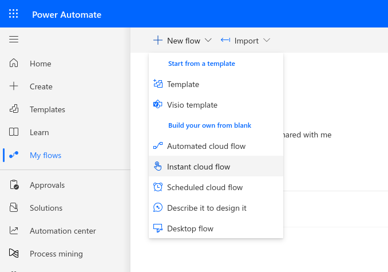
Task: Click the Template menu item icon
Action: coord(158,84)
